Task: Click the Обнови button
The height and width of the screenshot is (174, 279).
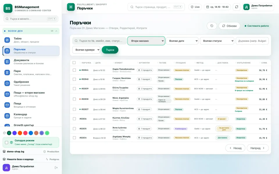Action: [x=229, y=26]
